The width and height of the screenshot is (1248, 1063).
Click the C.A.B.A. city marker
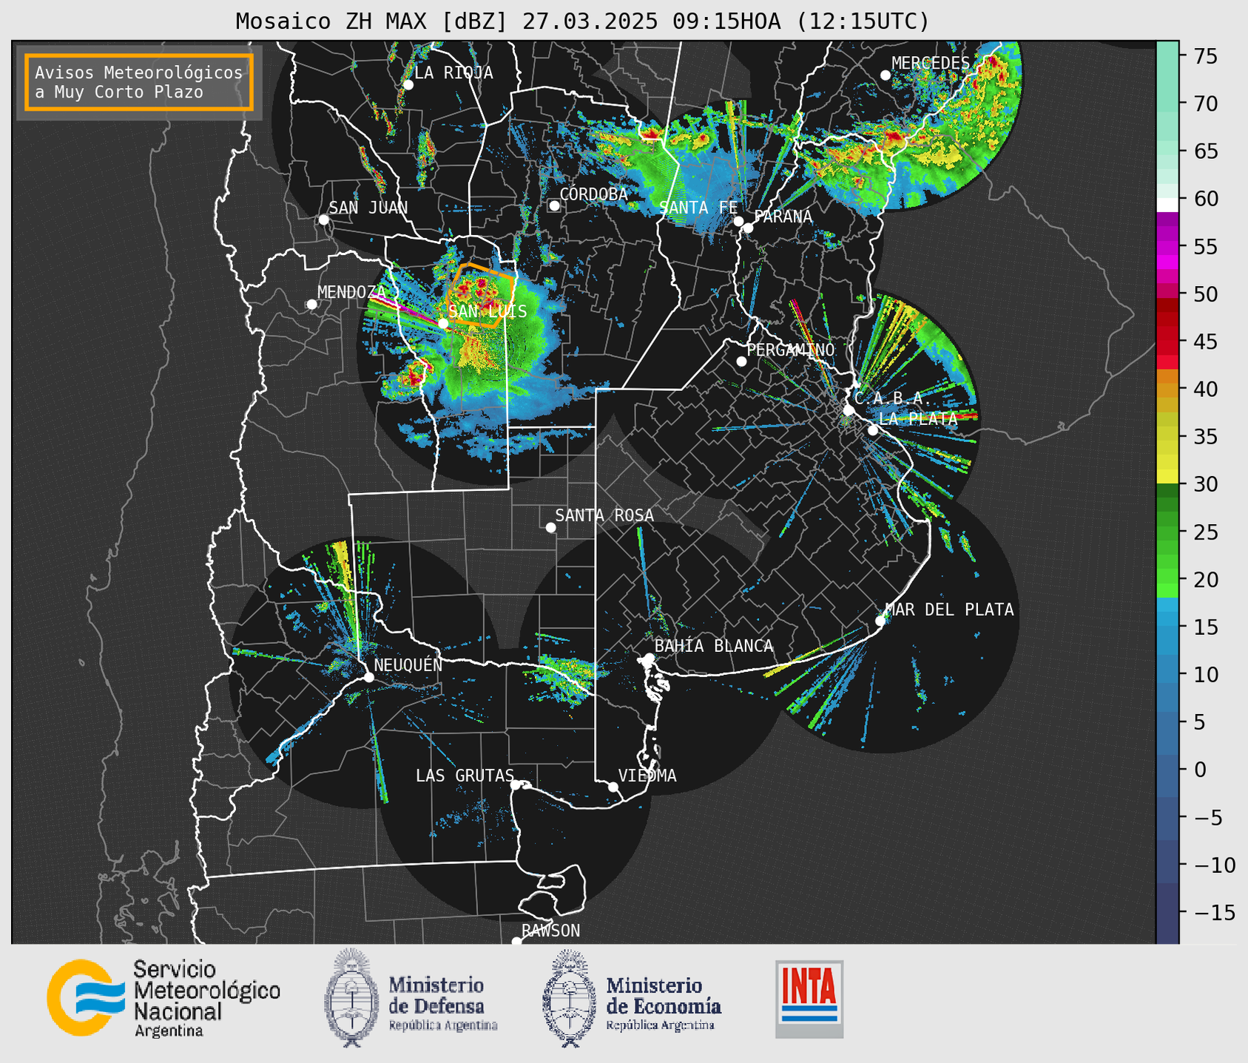point(849,410)
